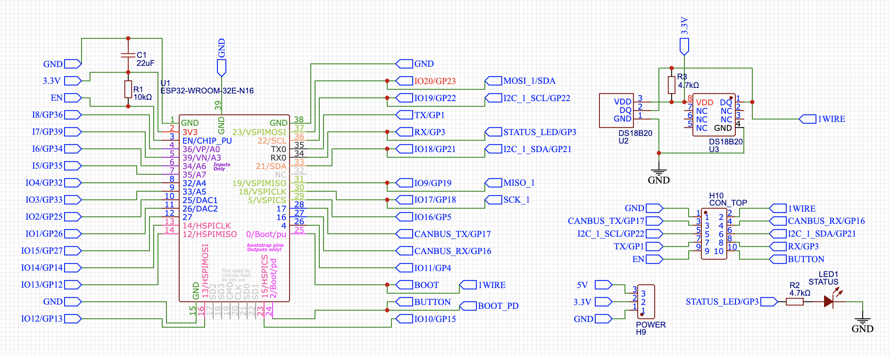
Task: Select the U3 DS18B20 eight-pin sensor symbol
Action: (714, 115)
